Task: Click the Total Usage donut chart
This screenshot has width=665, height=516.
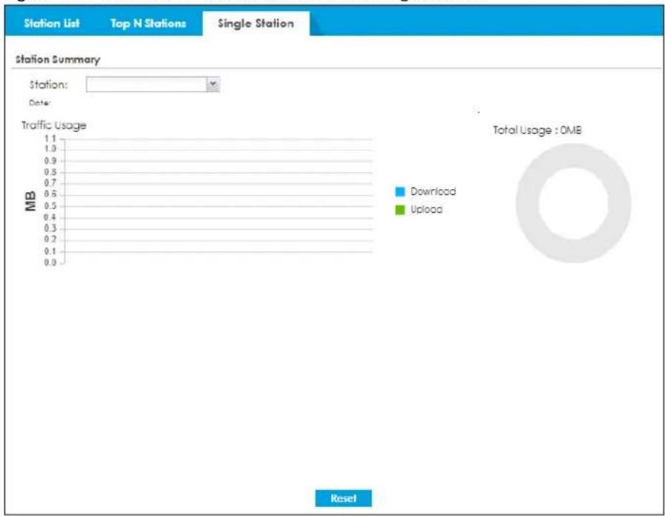Action: click(x=573, y=203)
